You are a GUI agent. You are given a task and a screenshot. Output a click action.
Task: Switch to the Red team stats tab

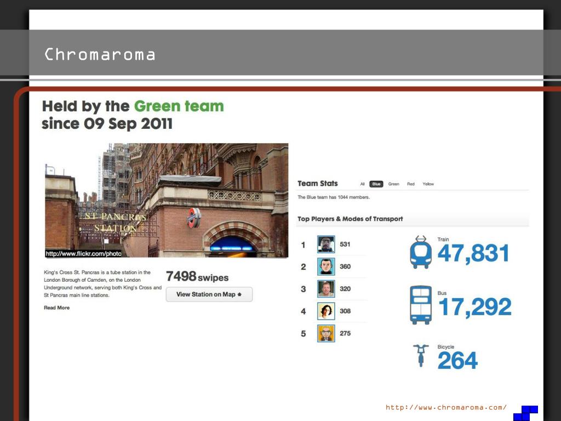(x=411, y=184)
